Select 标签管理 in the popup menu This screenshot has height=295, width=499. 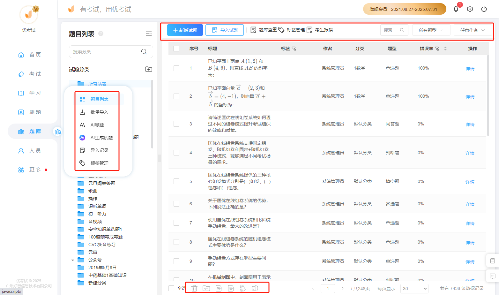(x=99, y=163)
